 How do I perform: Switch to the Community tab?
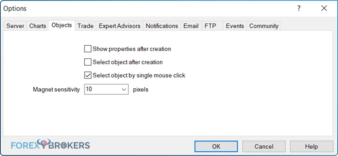tap(264, 26)
